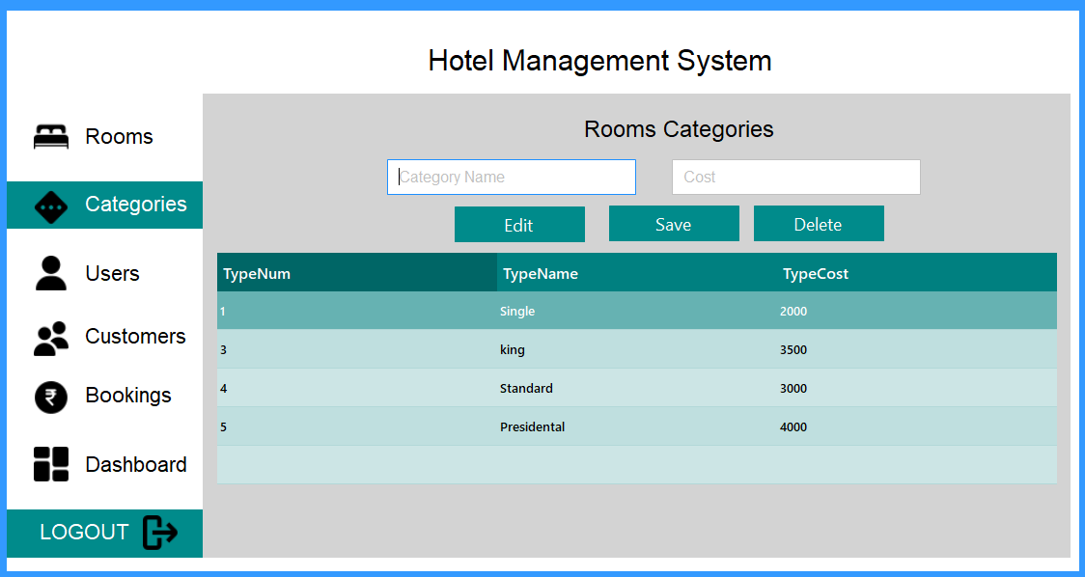The width and height of the screenshot is (1085, 577).
Task: Click LOGOUT to sign out
Action: coord(83,532)
